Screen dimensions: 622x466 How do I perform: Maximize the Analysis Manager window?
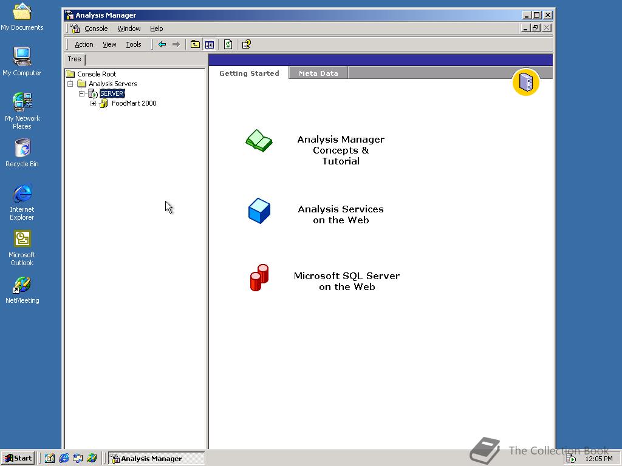[537, 15]
